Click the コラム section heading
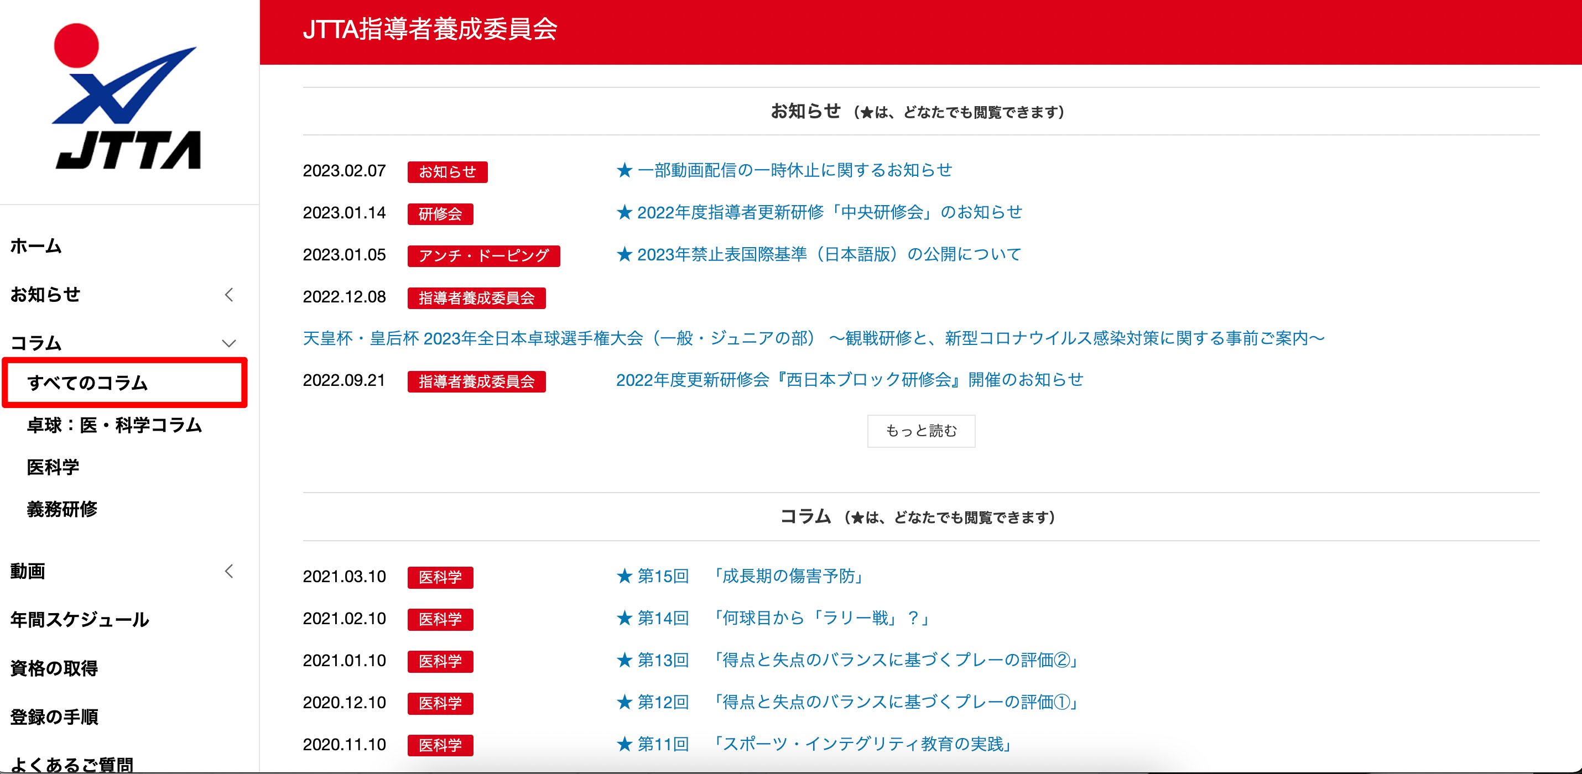 918,517
